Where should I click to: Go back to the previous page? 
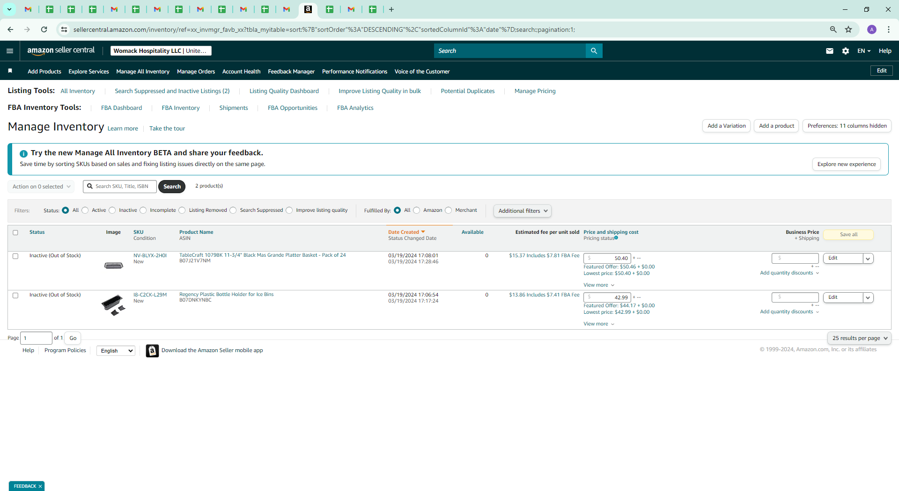[10, 29]
